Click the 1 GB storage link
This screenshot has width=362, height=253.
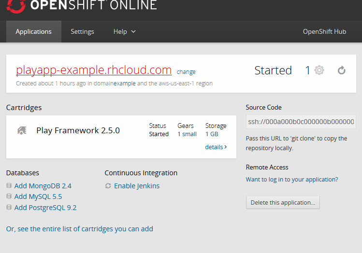(x=212, y=134)
